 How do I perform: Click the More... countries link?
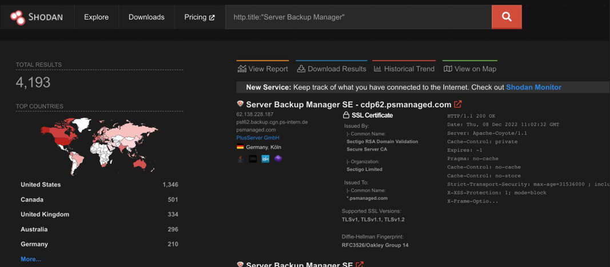pyautogui.click(x=31, y=259)
